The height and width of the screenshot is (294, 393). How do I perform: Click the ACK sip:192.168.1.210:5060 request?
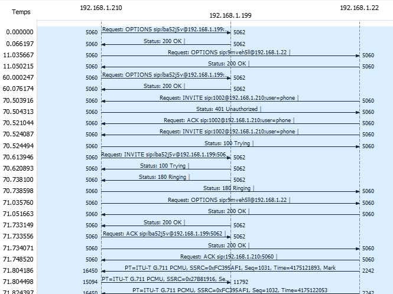228,256
